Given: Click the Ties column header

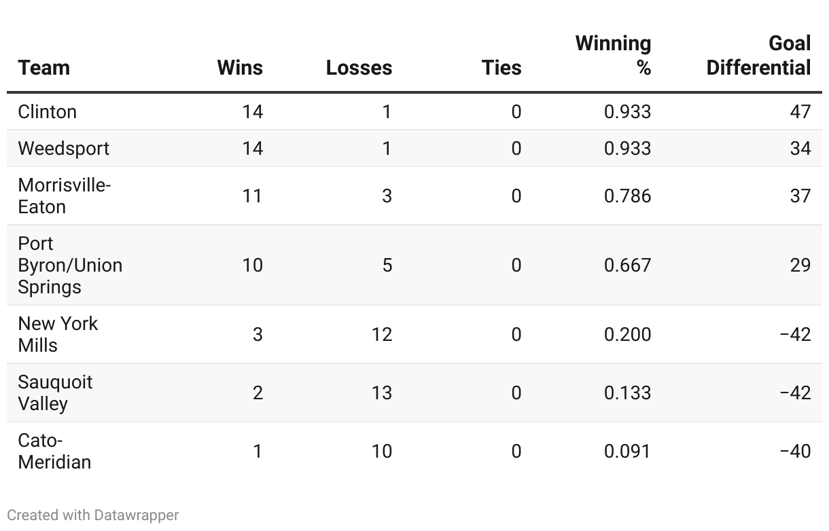Looking at the screenshot, I should point(501,67).
